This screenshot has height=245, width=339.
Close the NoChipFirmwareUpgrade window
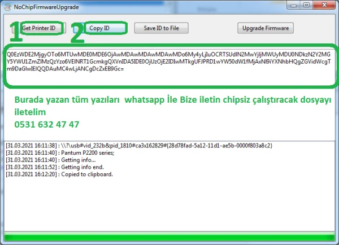pyautogui.click(x=325, y=5)
